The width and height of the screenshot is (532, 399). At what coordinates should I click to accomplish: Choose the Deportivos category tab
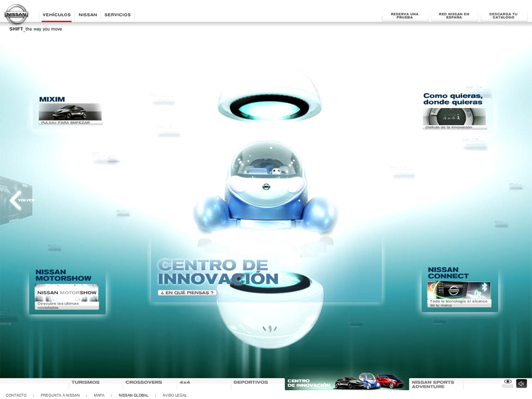(251, 383)
